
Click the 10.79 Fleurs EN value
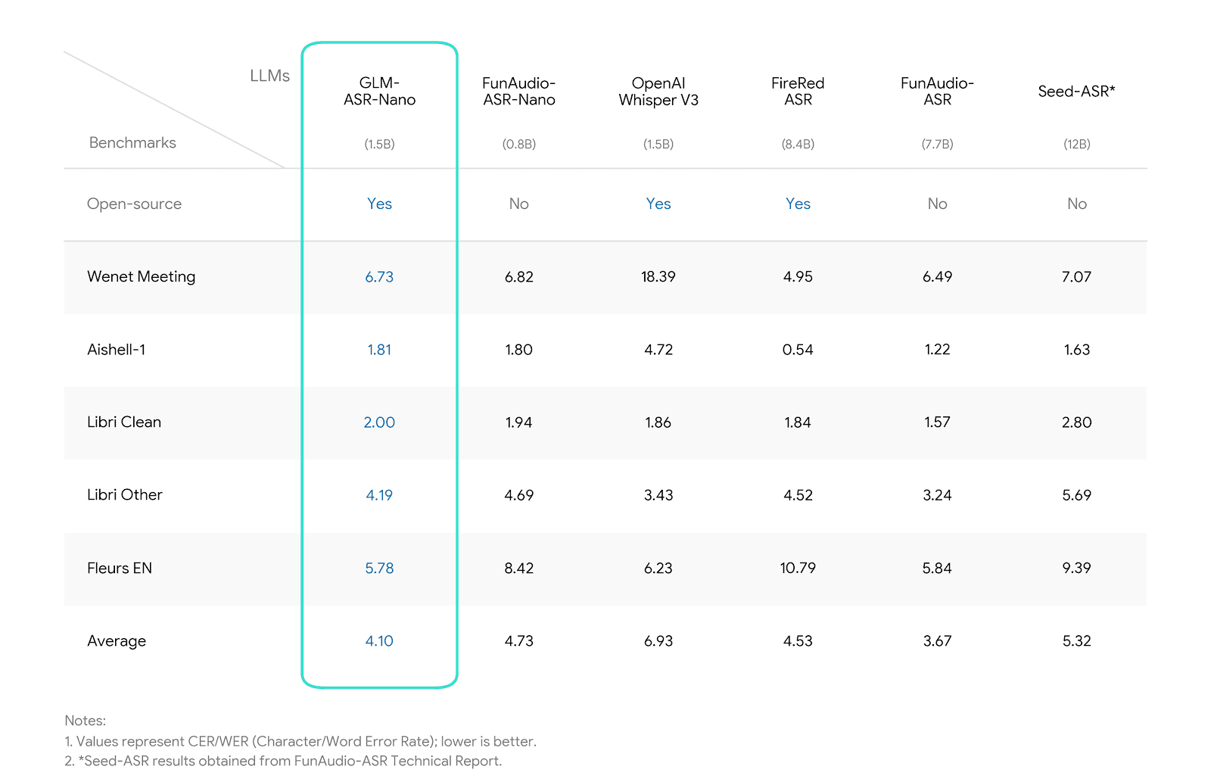click(x=798, y=568)
